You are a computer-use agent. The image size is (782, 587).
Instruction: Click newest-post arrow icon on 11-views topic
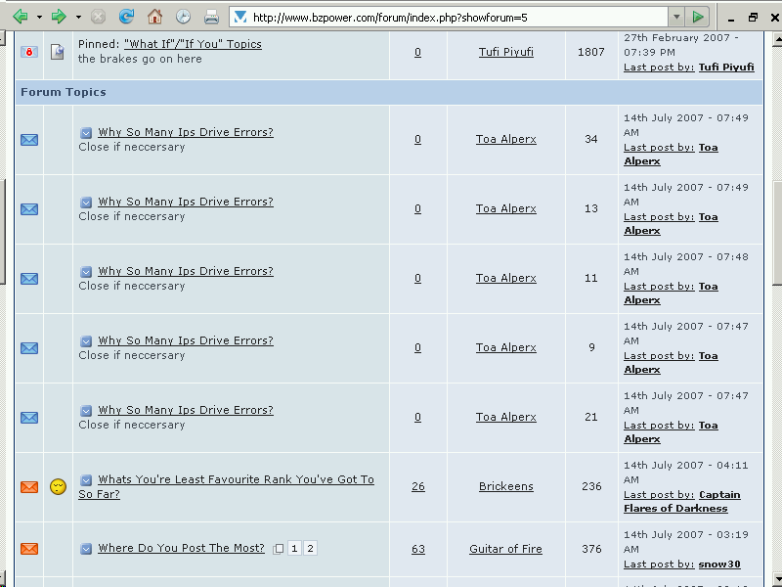click(x=86, y=272)
